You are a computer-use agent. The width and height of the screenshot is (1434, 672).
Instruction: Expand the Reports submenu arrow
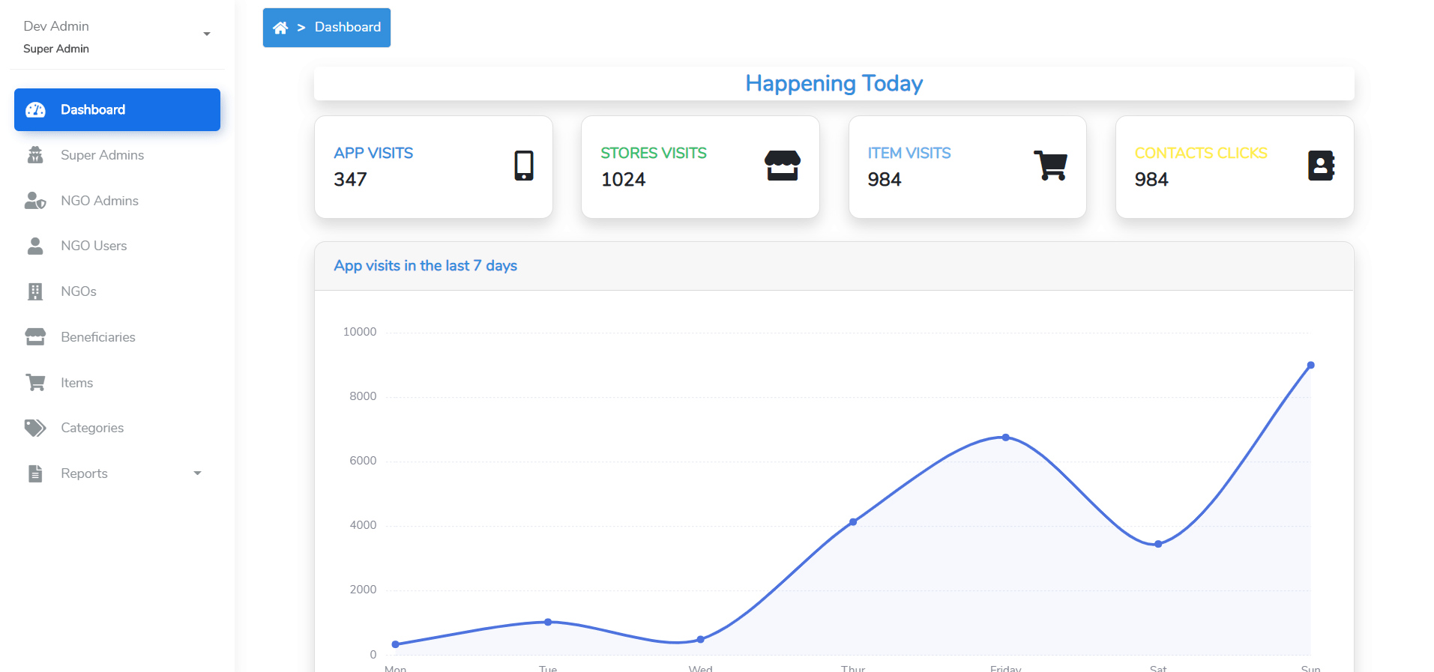[197, 473]
